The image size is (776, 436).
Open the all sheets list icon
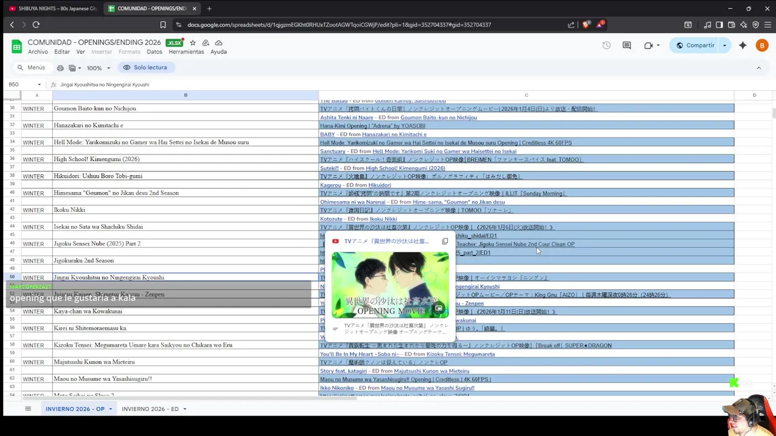click(28, 409)
